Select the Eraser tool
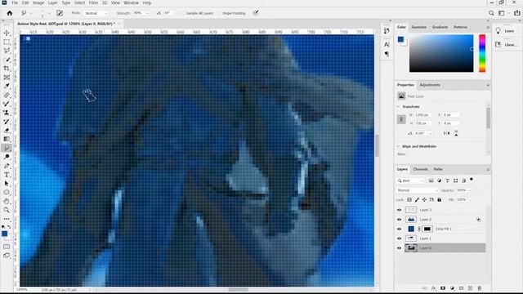The width and height of the screenshot is (523, 294). [x=7, y=131]
